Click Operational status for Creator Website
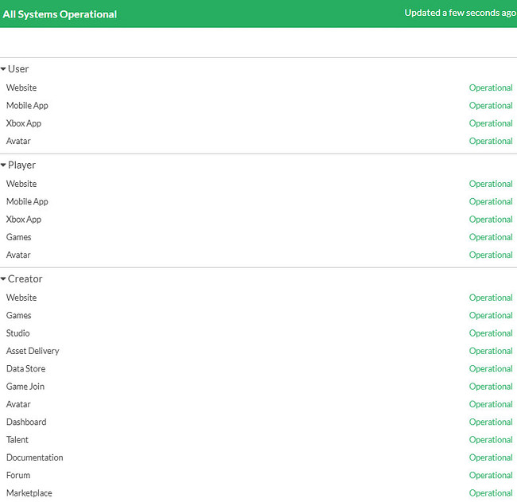This screenshot has width=517, height=502. [x=491, y=298]
